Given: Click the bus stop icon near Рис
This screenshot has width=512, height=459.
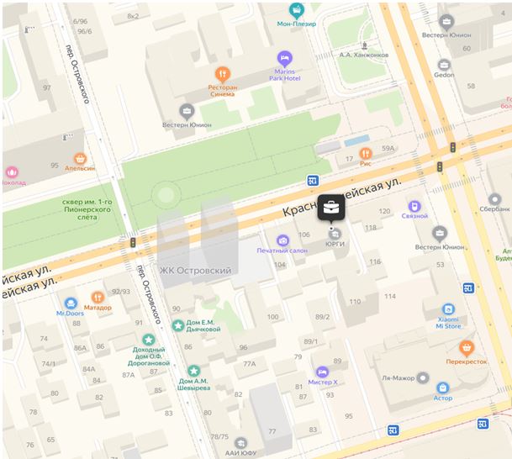Looking at the screenshot, I should (x=313, y=181).
